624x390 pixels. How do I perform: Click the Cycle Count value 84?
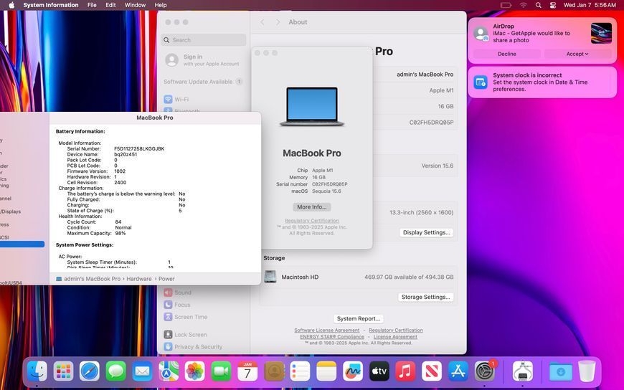tap(118, 222)
